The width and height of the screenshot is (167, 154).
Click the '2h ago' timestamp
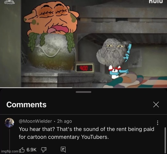point(65,121)
